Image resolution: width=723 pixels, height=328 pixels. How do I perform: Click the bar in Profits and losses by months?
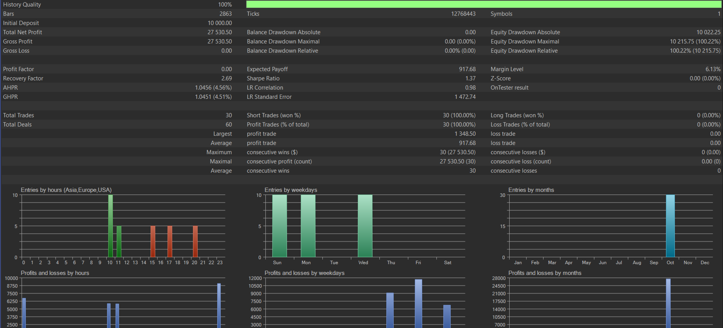click(x=668, y=304)
